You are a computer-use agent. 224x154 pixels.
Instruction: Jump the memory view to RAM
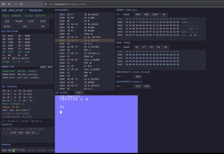(x=147, y=14)
